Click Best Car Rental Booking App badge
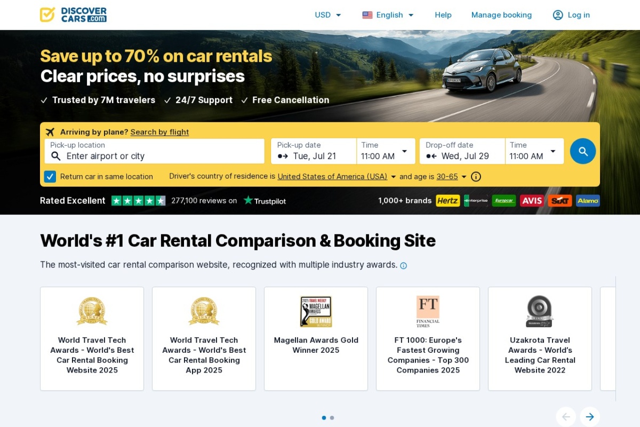 [x=204, y=312]
